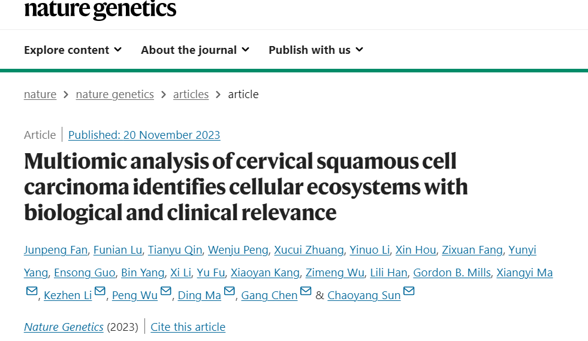Expand Publish with us menu

316,50
